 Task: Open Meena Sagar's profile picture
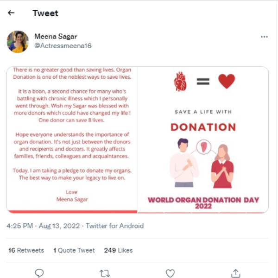pyautogui.click(x=18, y=42)
